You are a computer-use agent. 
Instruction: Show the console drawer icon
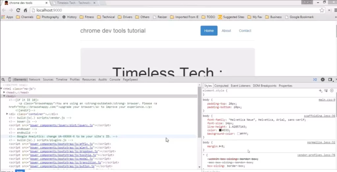click(315, 80)
